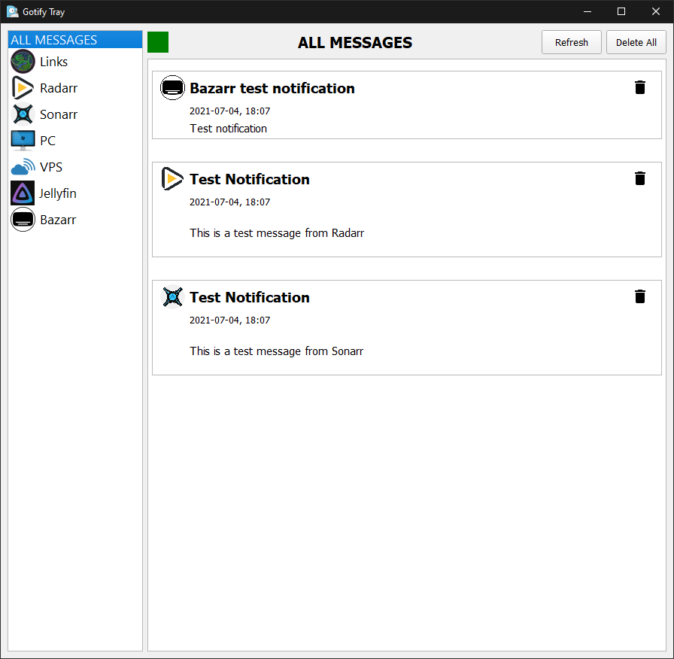Click the PC monitor icon in sidebar
The height and width of the screenshot is (659, 674).
[23, 141]
